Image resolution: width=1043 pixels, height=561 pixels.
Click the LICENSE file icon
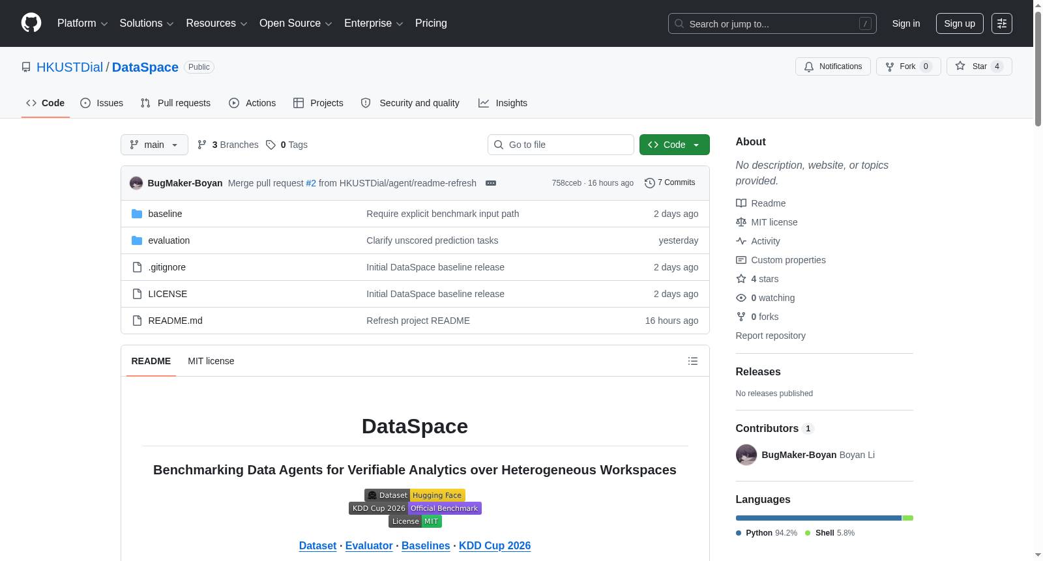[x=137, y=294]
